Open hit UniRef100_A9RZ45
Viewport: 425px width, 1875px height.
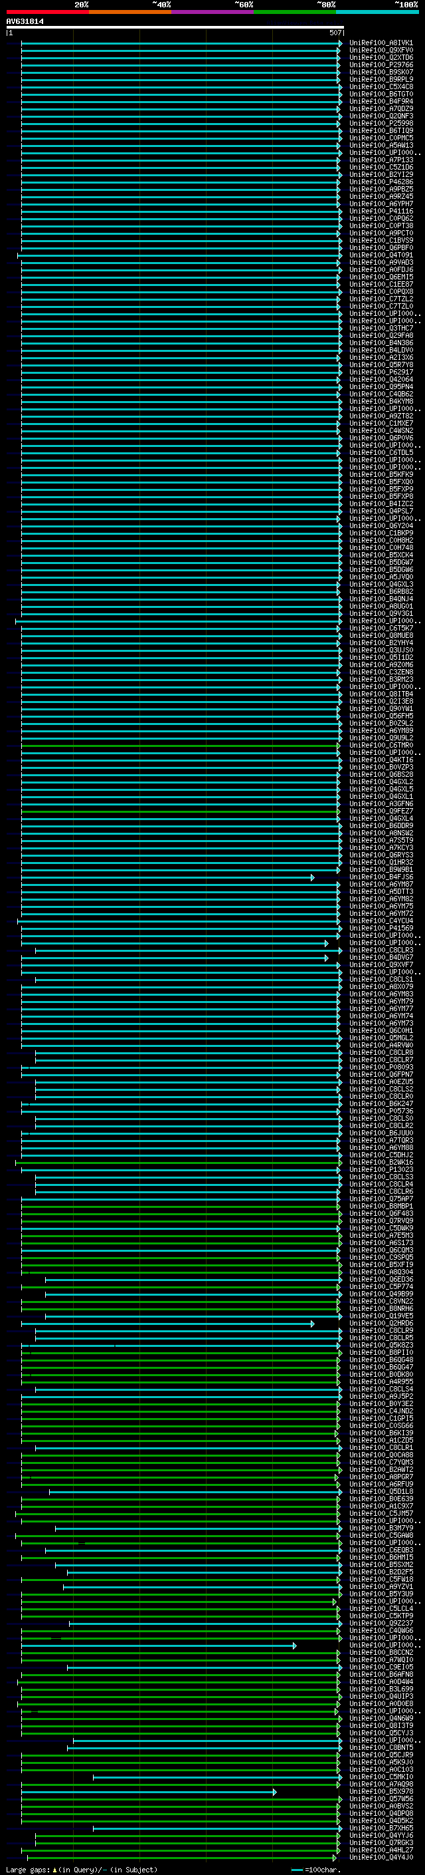coord(381,196)
